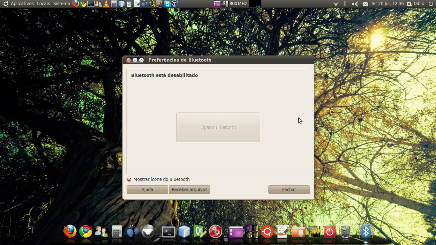Expand the mail messaging indicator menu

pos(365,4)
